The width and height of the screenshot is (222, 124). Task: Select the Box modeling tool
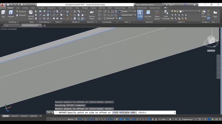coord(3,14)
